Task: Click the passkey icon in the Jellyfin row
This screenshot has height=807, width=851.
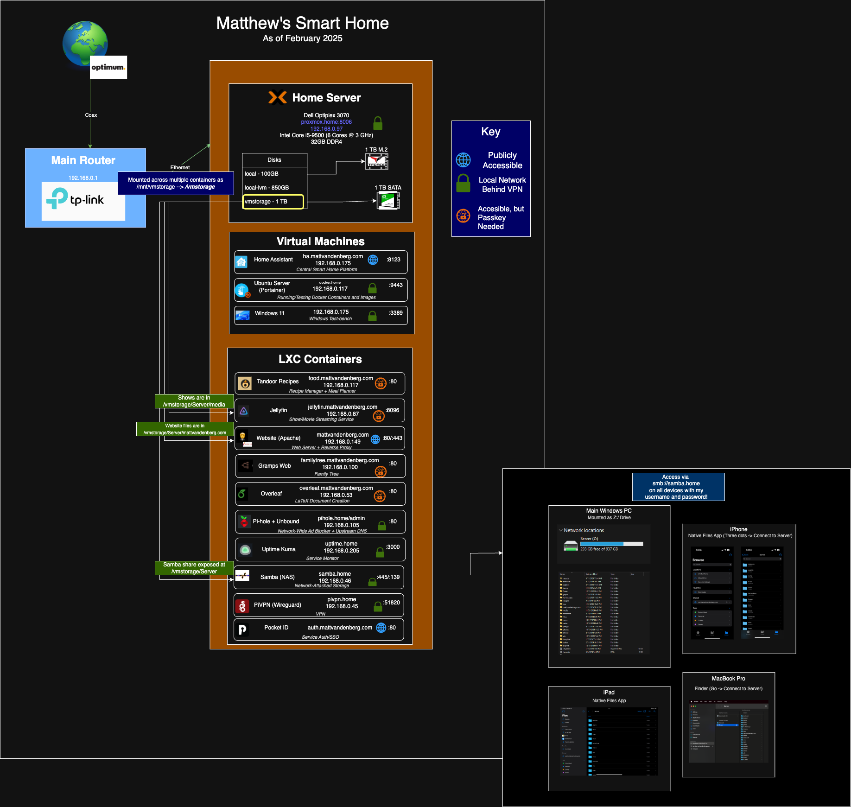Action: [379, 416]
